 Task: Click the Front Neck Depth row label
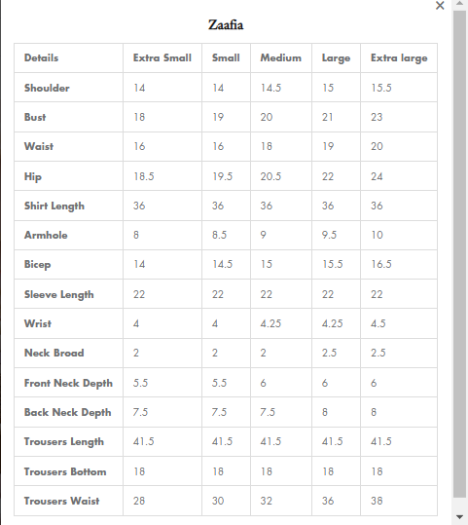tap(68, 383)
